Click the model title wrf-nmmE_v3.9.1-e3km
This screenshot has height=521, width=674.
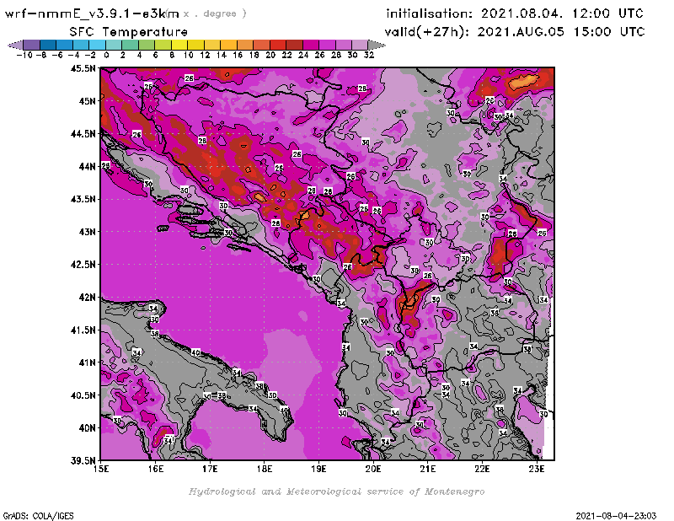coord(92,13)
